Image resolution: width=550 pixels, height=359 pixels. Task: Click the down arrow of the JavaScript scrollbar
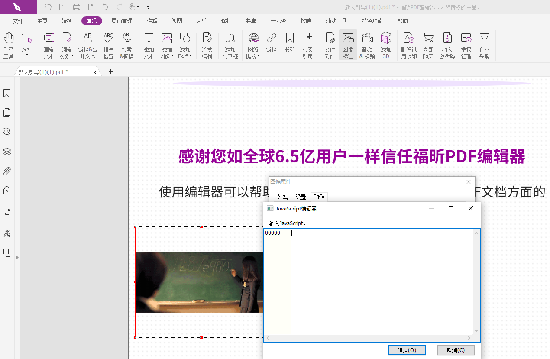[x=476, y=331]
